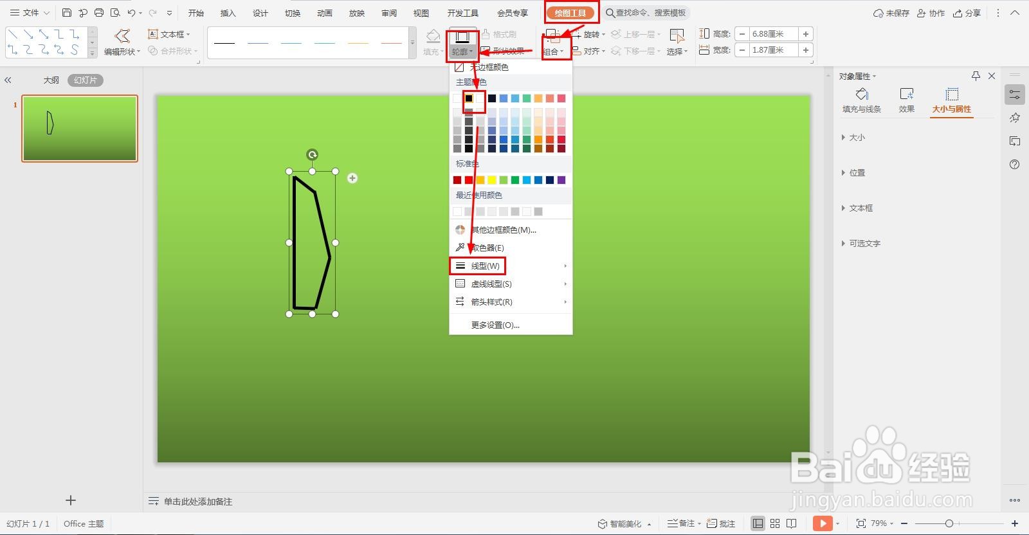Expand the Alt Text section

pyautogui.click(x=861, y=244)
